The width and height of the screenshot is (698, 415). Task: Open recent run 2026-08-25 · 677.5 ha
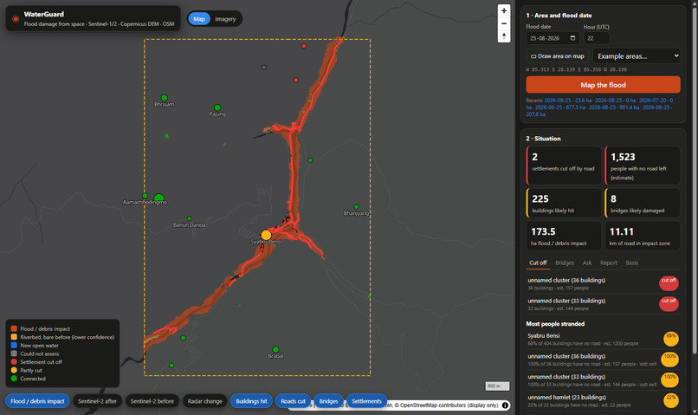[x=560, y=107]
